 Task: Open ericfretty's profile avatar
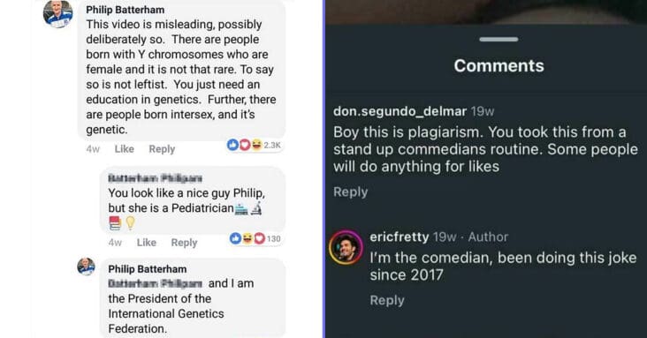pos(346,247)
